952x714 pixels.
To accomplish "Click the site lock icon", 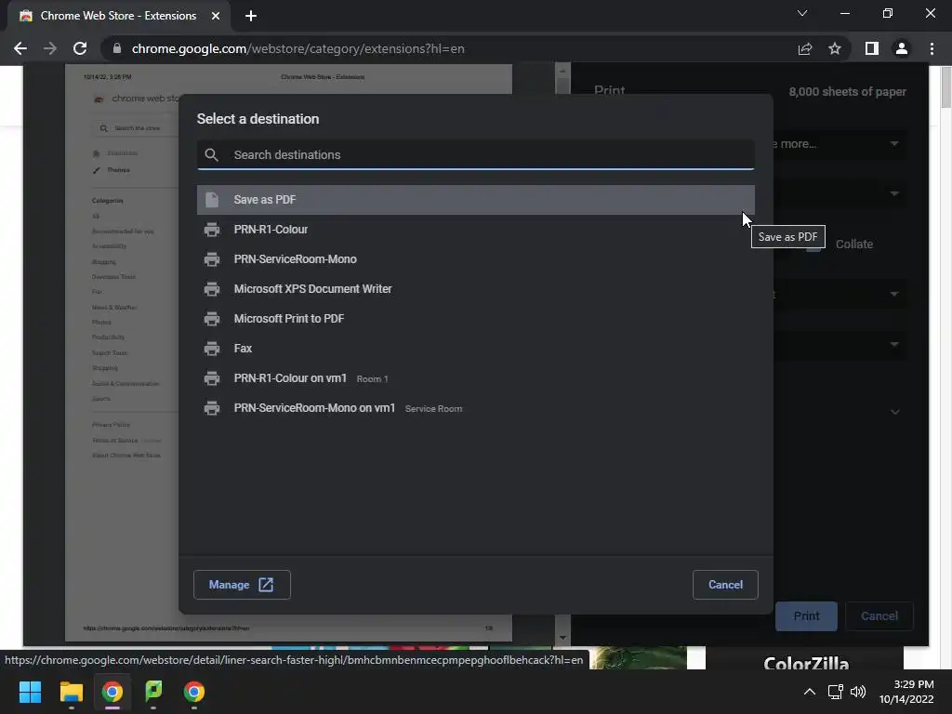I will click(x=117, y=48).
